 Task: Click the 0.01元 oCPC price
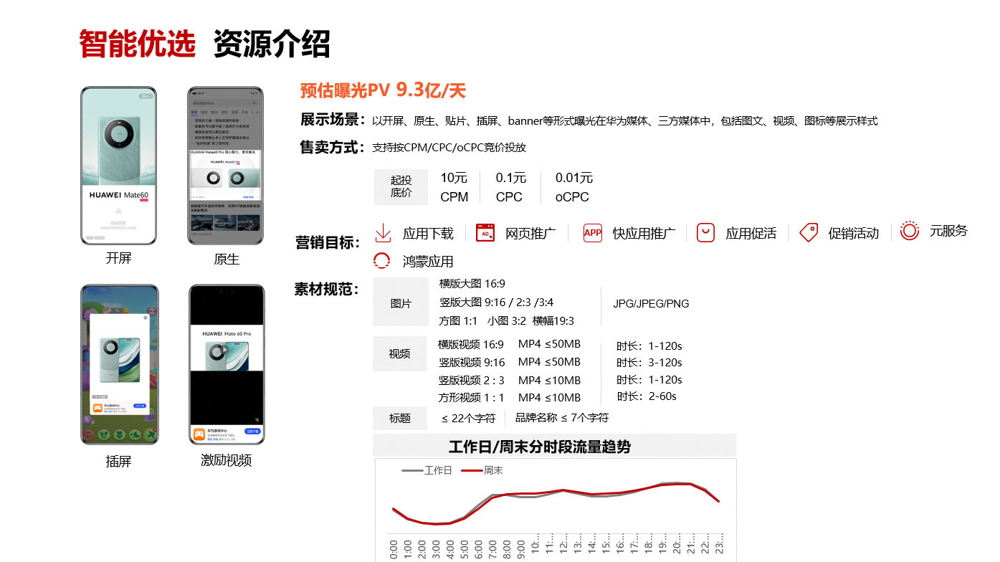tap(573, 187)
